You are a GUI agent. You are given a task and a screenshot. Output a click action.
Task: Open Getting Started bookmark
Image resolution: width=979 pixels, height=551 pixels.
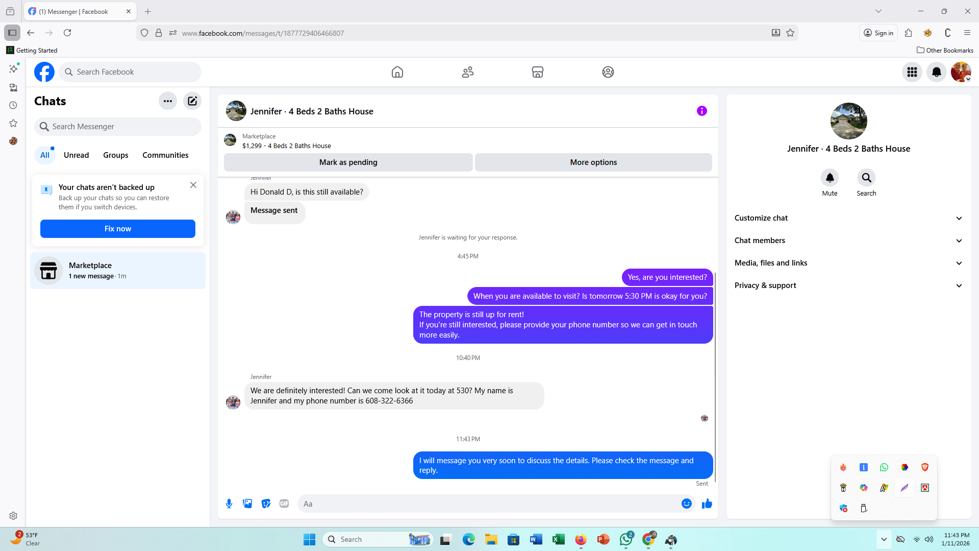click(32, 50)
